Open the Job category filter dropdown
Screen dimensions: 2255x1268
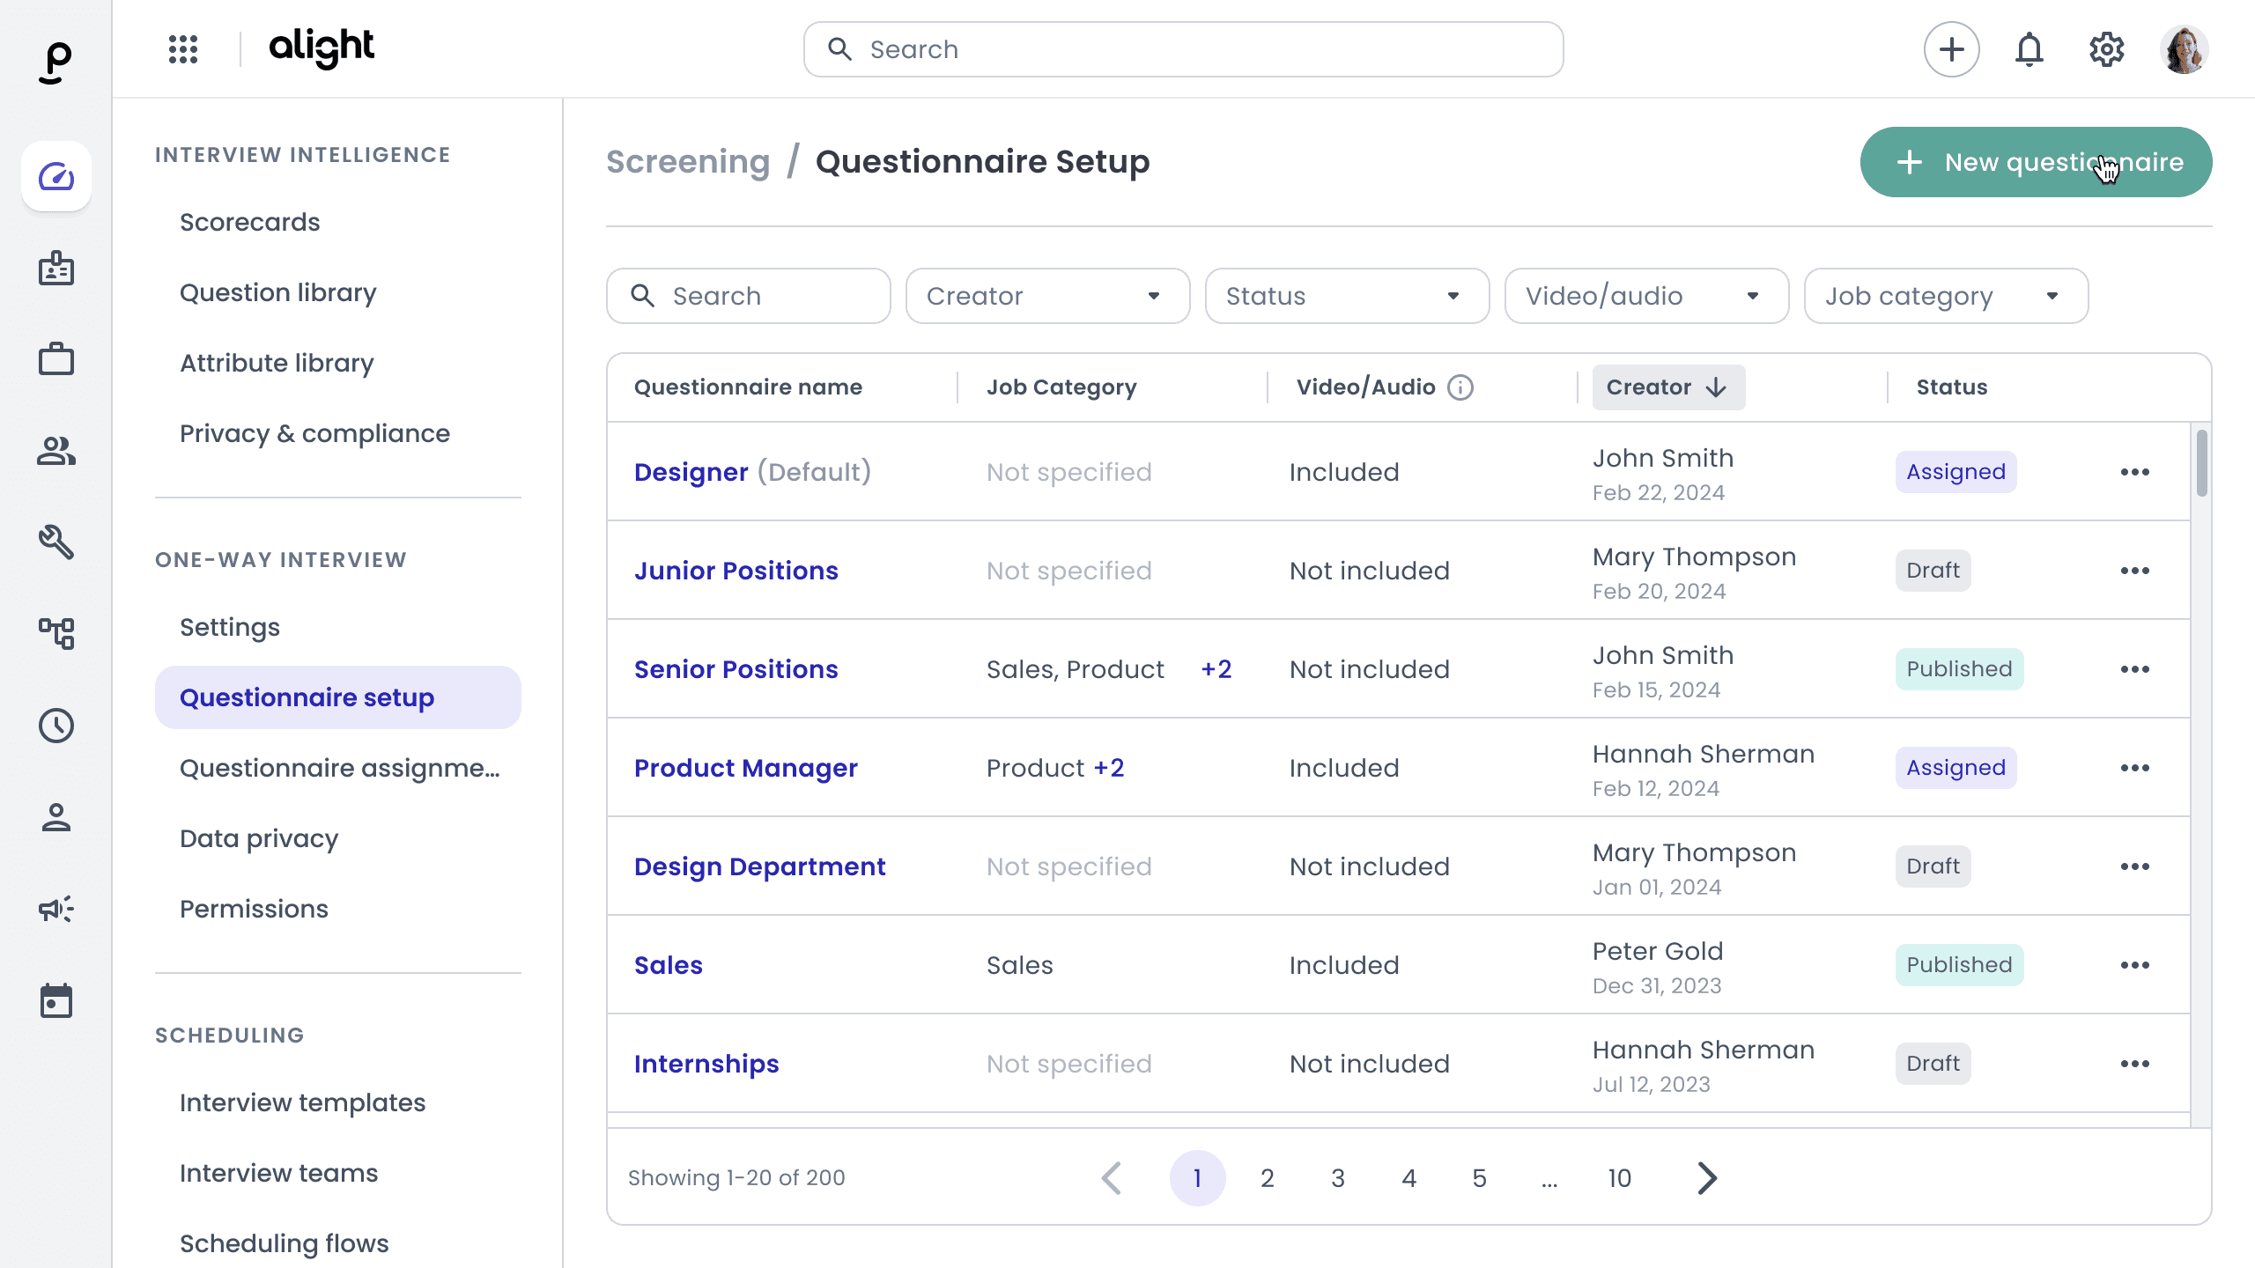click(1946, 296)
